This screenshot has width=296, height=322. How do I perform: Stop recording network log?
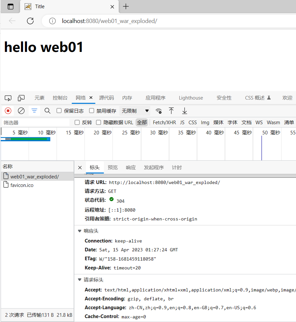point(8,111)
